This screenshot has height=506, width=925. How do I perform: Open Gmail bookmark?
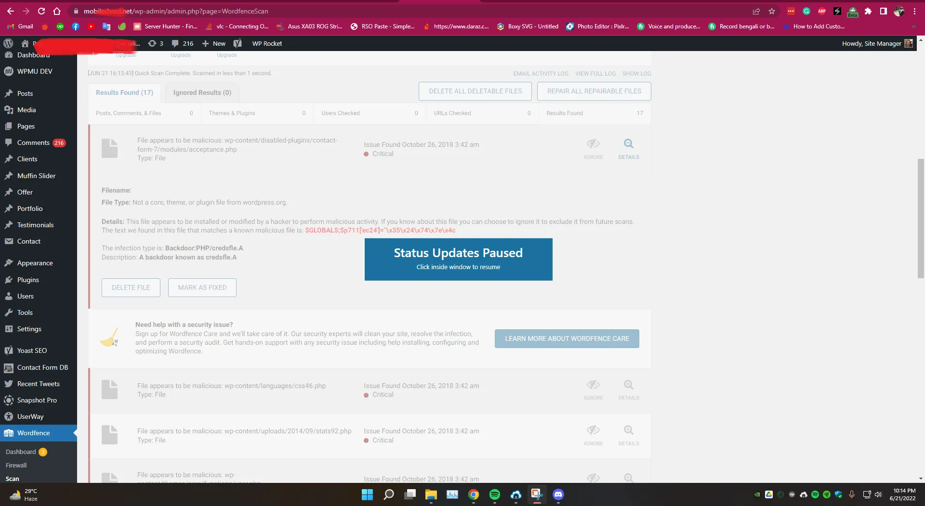pos(20,26)
